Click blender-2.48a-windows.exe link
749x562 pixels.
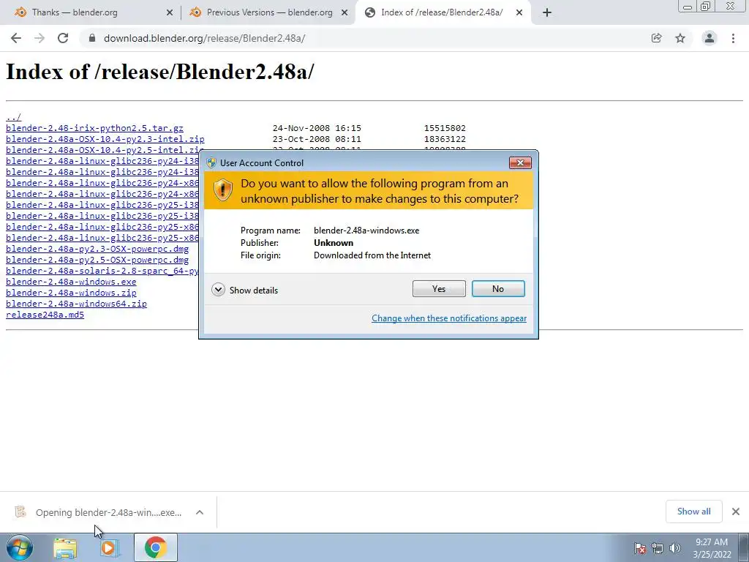pyautogui.click(x=71, y=282)
